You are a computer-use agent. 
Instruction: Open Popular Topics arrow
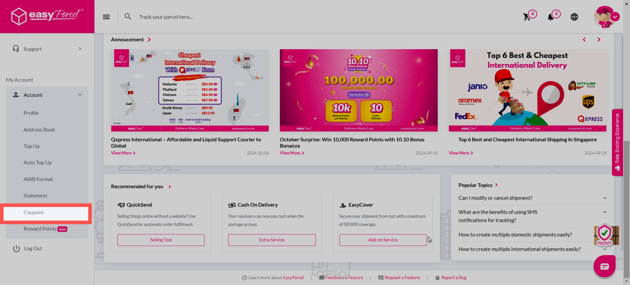point(496,185)
